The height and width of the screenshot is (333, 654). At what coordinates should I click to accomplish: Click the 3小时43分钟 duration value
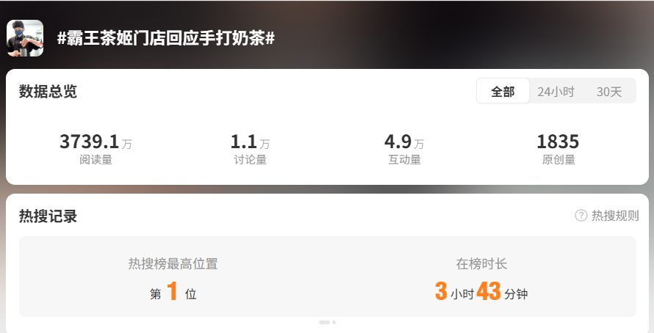pyautogui.click(x=481, y=291)
